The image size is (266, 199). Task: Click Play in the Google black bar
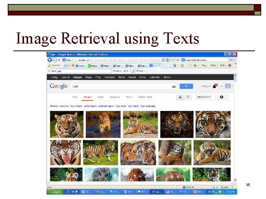tap(98, 77)
